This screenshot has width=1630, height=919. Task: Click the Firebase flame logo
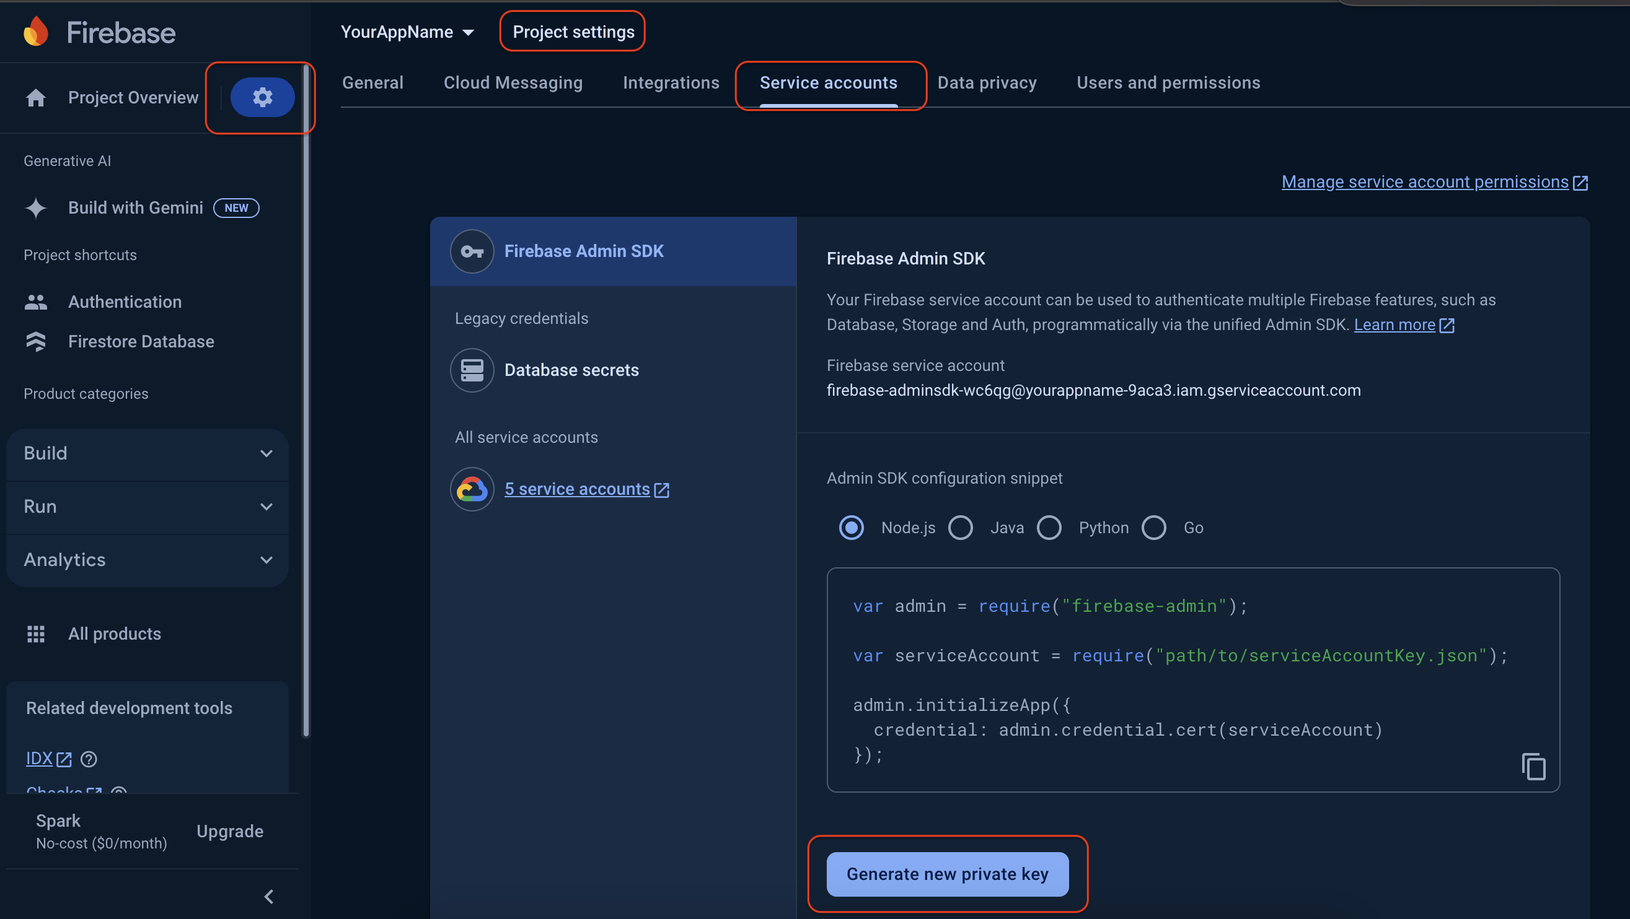pyautogui.click(x=36, y=32)
